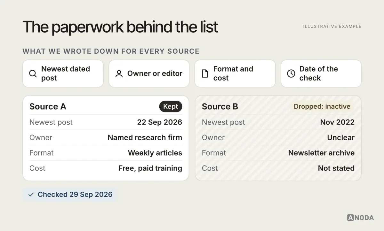The width and height of the screenshot is (384, 231).
Task: Click the Unclear owner value
Action: [x=341, y=137]
